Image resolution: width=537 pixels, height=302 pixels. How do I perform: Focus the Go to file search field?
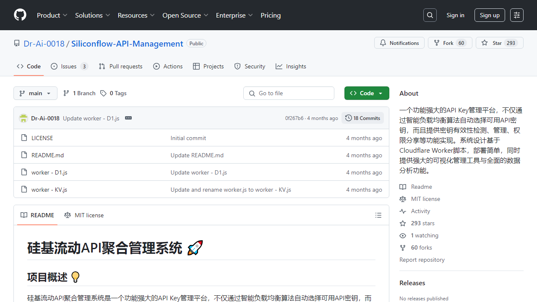click(x=289, y=93)
